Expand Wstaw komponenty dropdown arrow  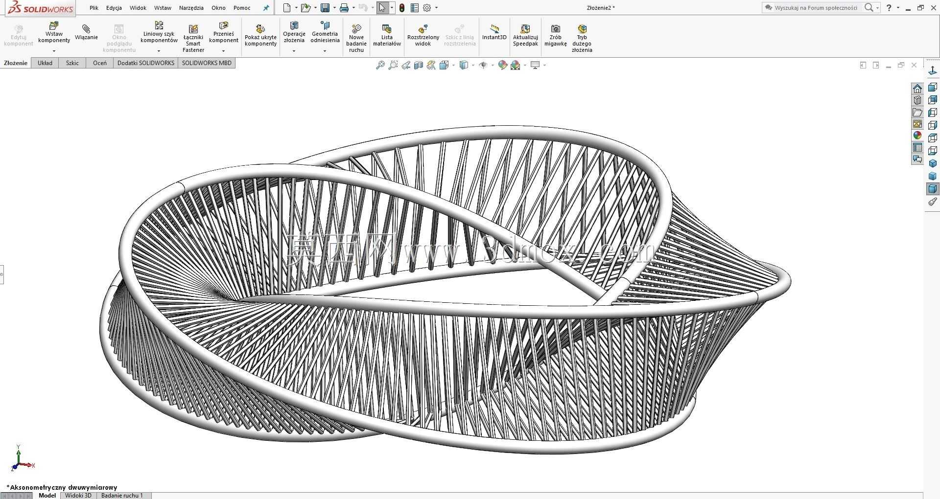54,51
